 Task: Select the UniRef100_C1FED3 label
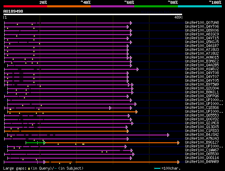[202, 131]
